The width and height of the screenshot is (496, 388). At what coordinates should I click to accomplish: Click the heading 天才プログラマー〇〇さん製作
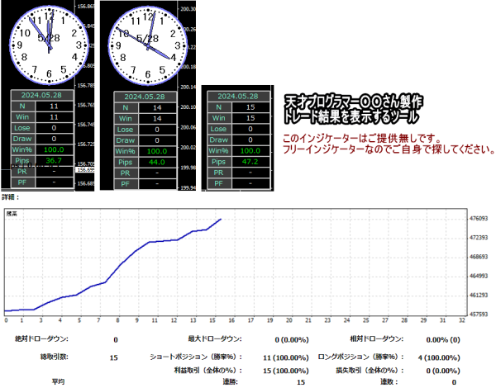(x=353, y=102)
